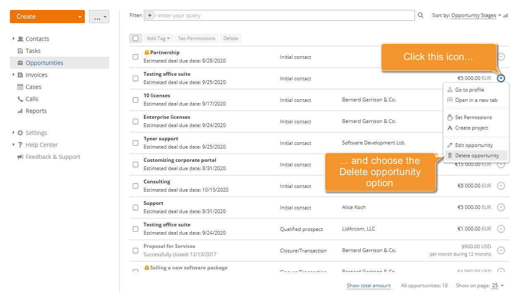
Task: Click the search magnifier icon
Action: click(421, 15)
